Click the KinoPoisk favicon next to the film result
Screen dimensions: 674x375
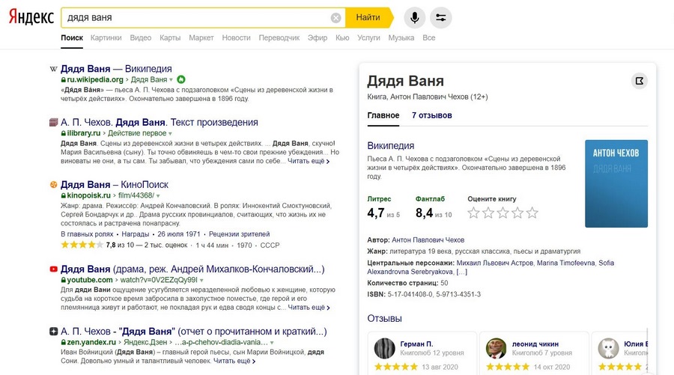[x=53, y=185]
